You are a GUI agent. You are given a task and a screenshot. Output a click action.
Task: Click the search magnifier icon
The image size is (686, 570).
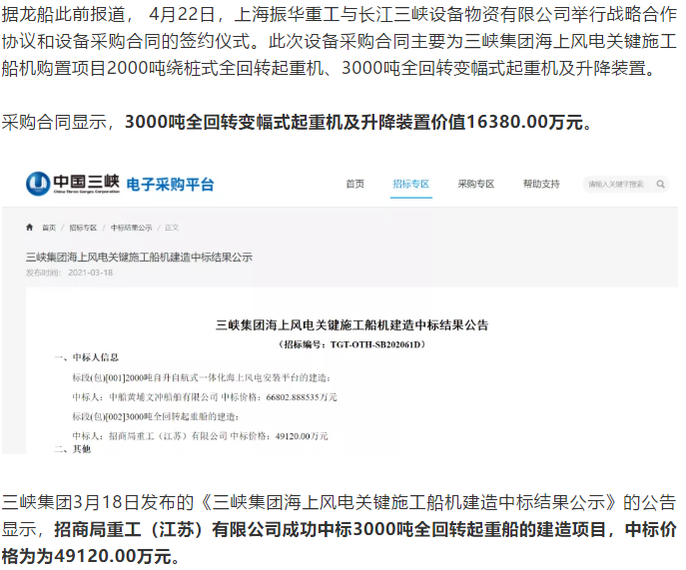click(x=663, y=185)
